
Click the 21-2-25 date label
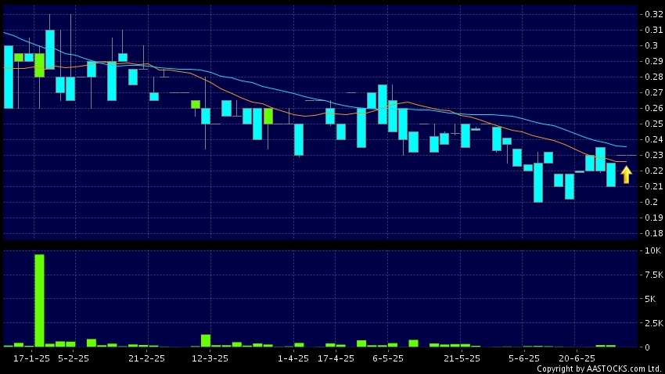tap(146, 358)
